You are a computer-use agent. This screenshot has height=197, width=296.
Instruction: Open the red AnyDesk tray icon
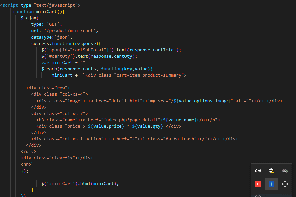pyautogui.click(x=258, y=184)
